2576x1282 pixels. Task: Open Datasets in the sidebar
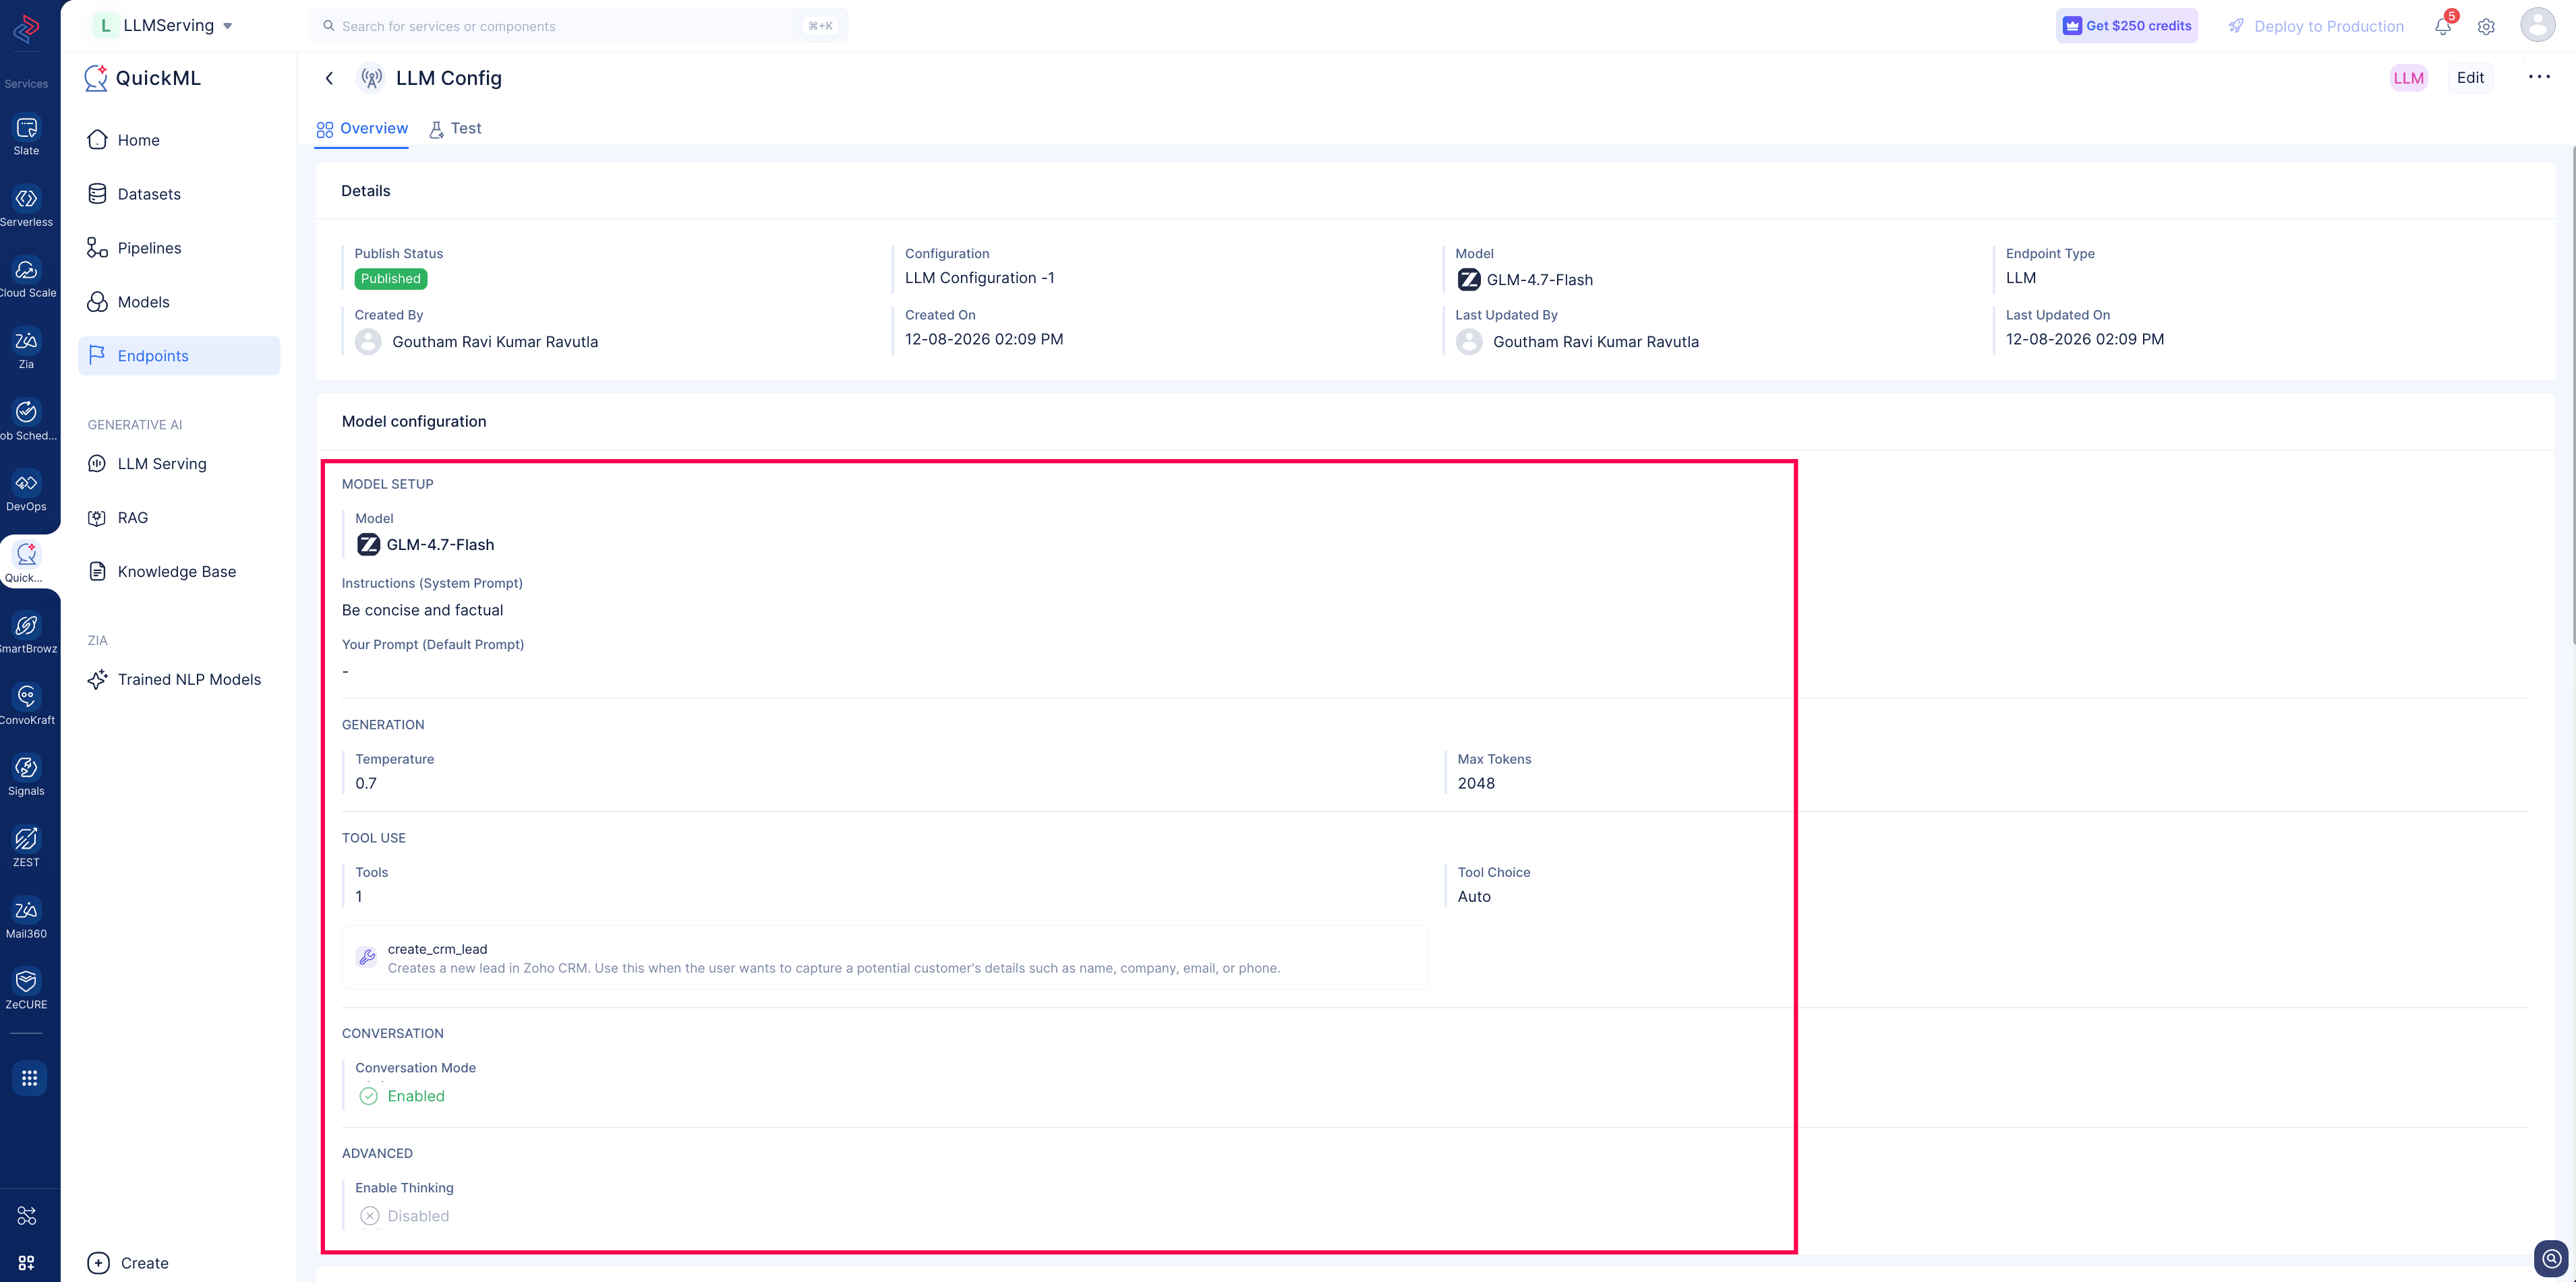tap(179, 194)
